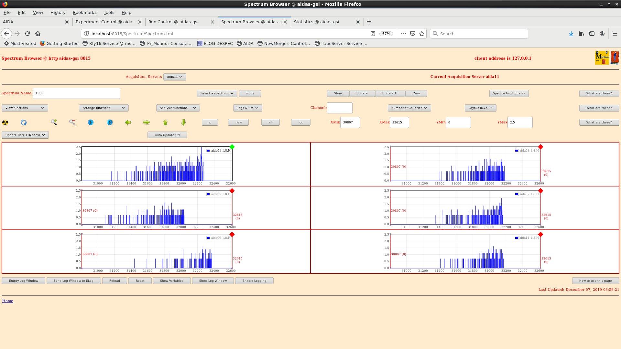The height and width of the screenshot is (349, 621).
Task: Open a new browser tab
Action: [369, 22]
